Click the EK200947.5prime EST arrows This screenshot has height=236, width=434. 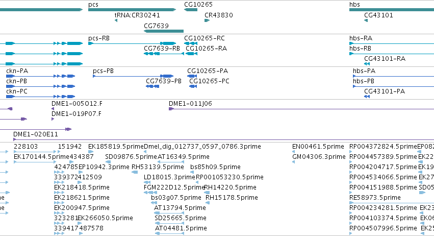pyautogui.click(x=59, y=213)
